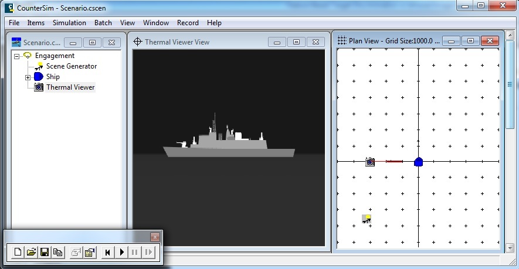Pause the simulation
Screen dimensions: 519x269
(x=135, y=253)
